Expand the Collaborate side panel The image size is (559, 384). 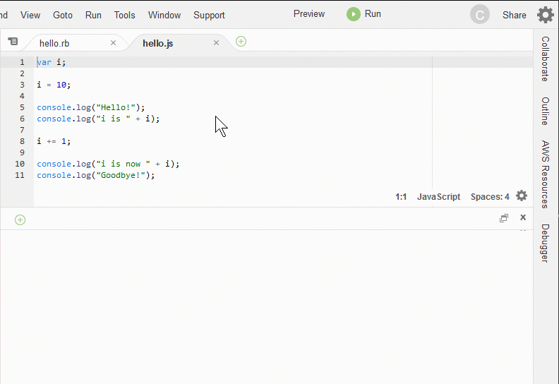(x=545, y=59)
